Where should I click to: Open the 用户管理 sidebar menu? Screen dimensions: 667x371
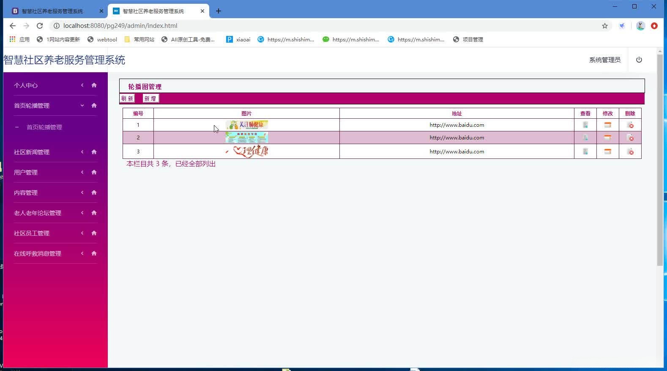pos(26,172)
